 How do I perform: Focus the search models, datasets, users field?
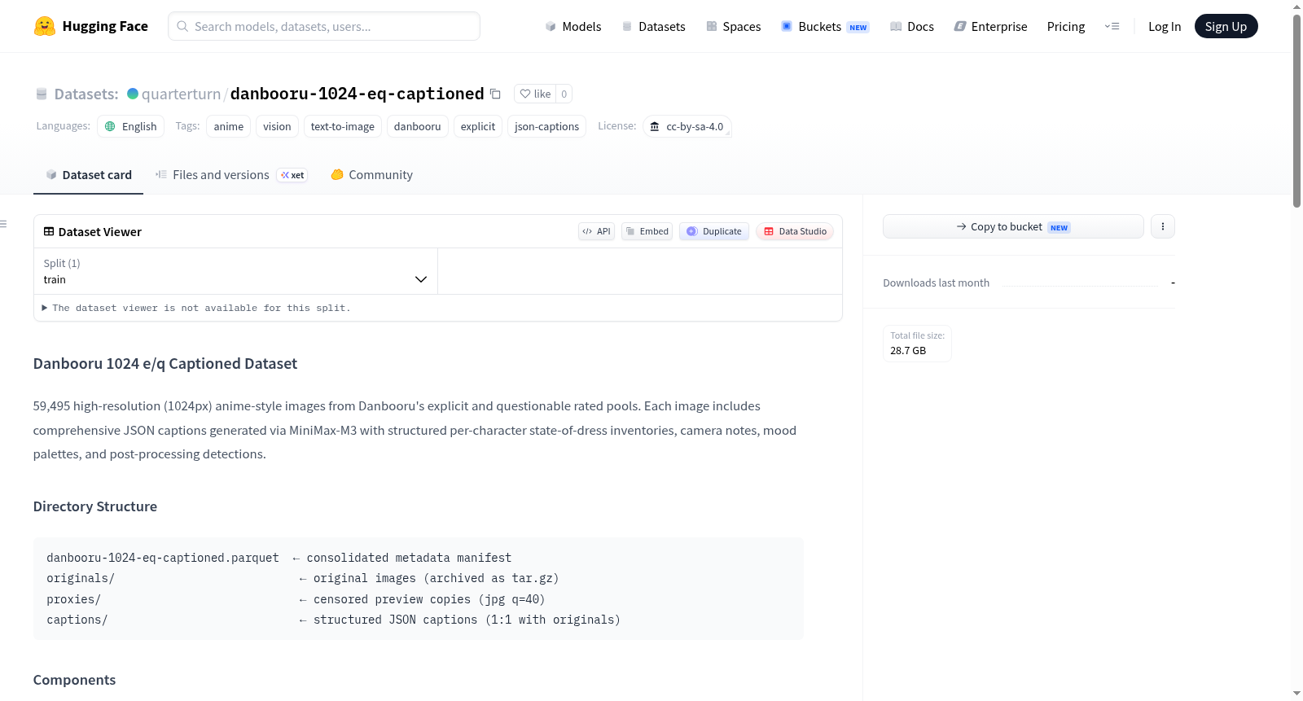pos(324,26)
